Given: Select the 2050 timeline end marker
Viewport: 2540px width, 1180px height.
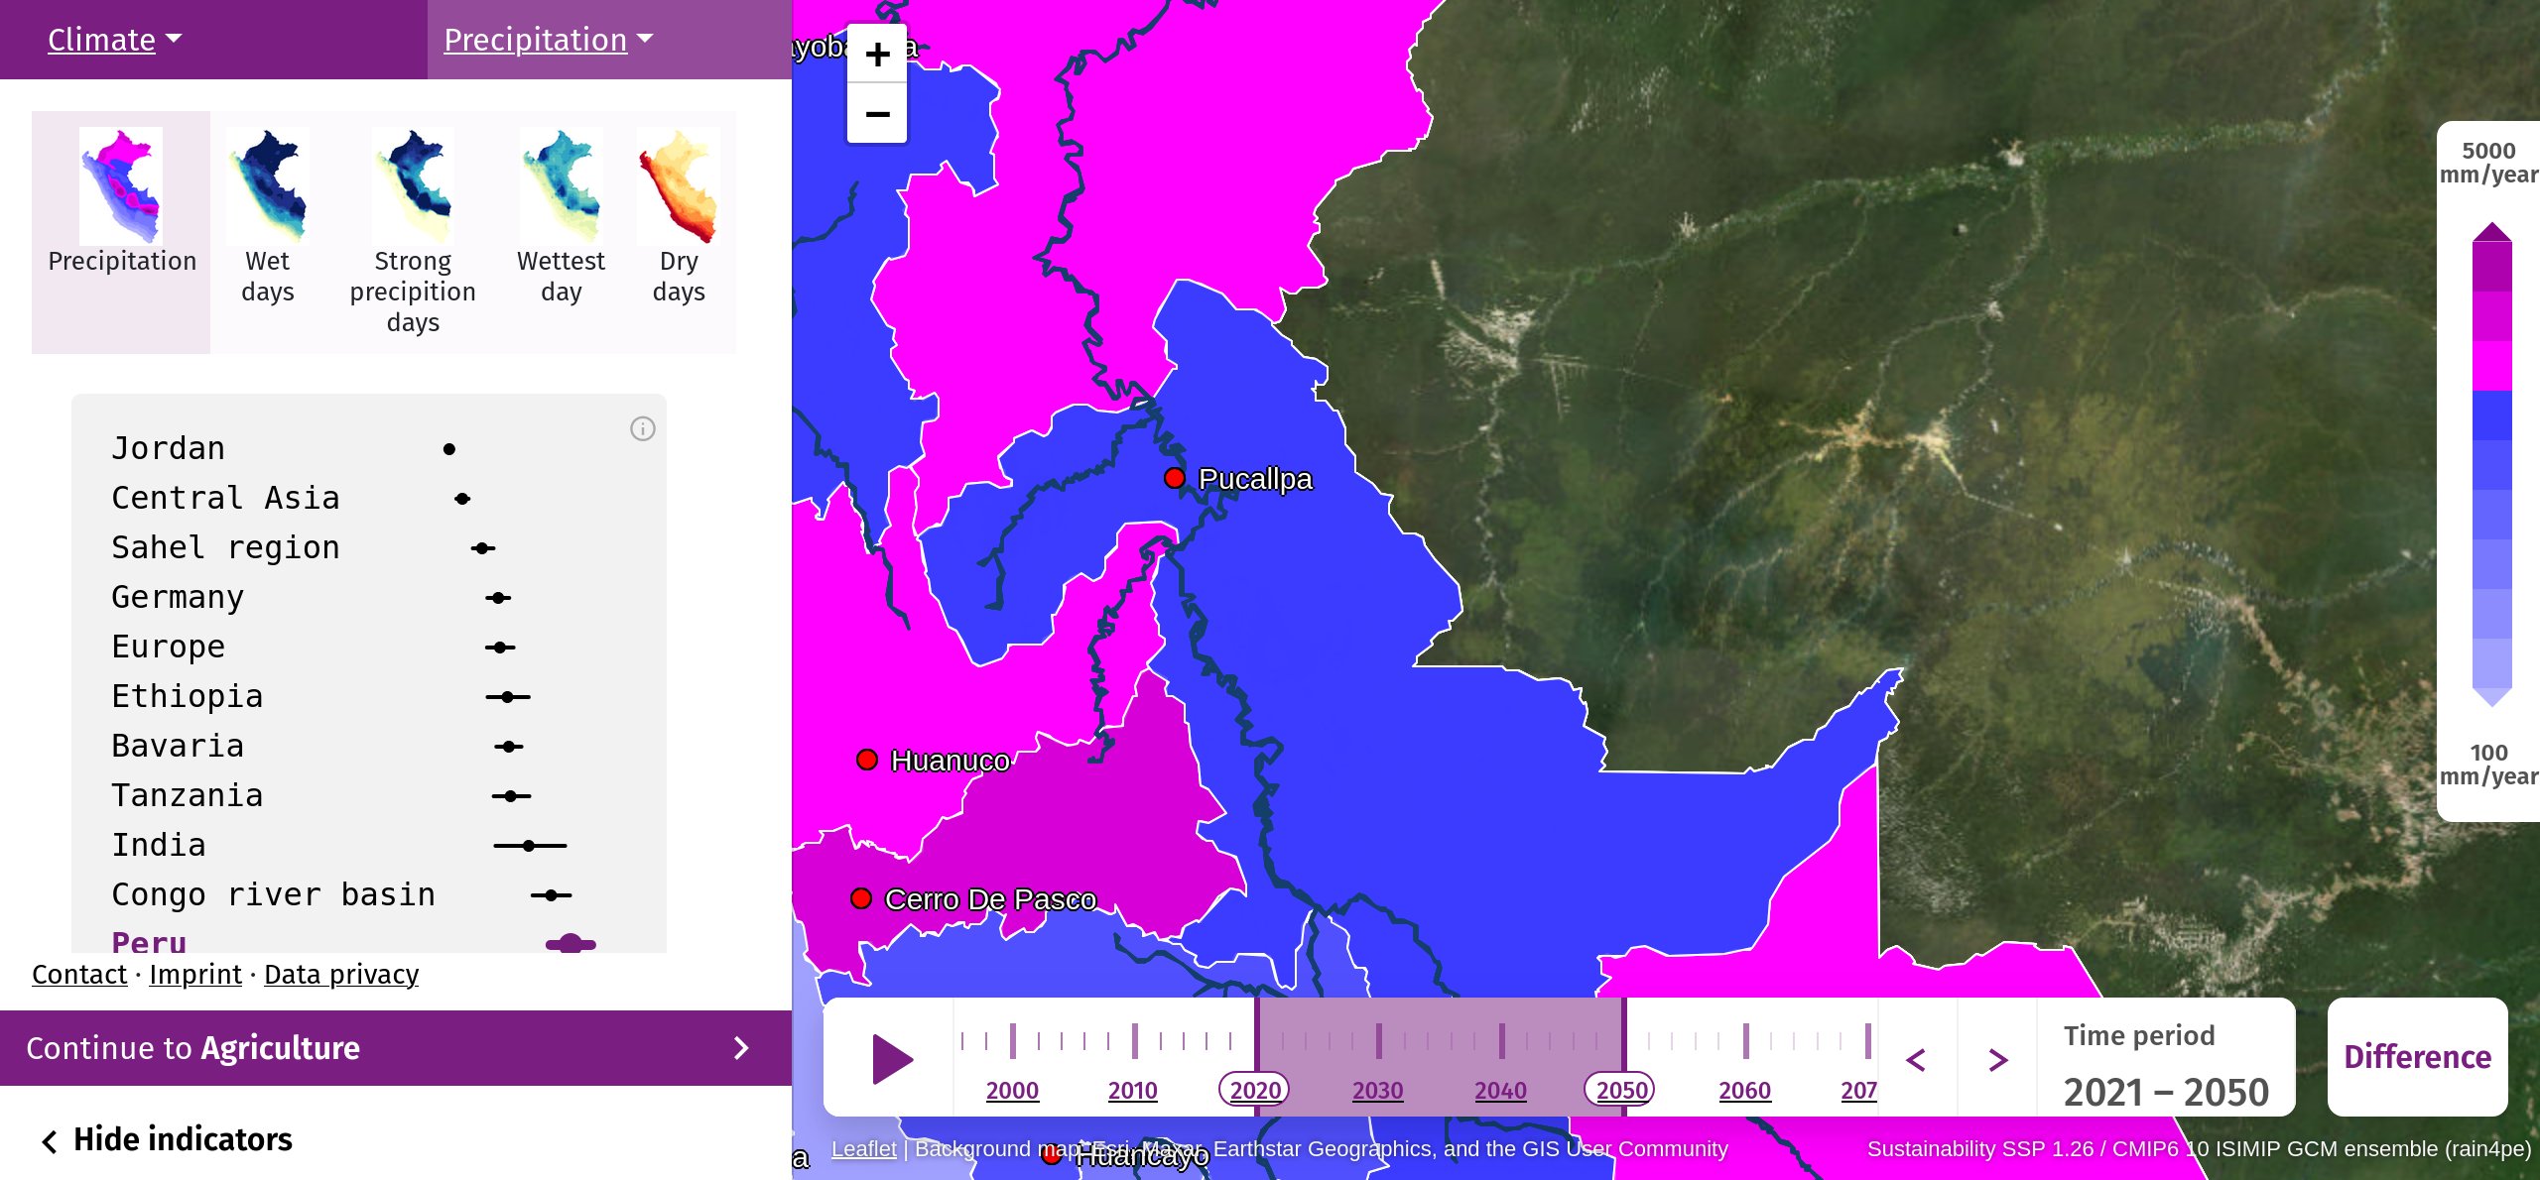Looking at the screenshot, I should (x=1621, y=1090).
